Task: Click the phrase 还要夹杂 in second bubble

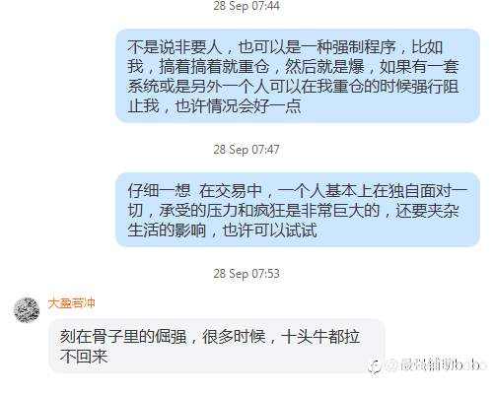Action: click(x=427, y=211)
